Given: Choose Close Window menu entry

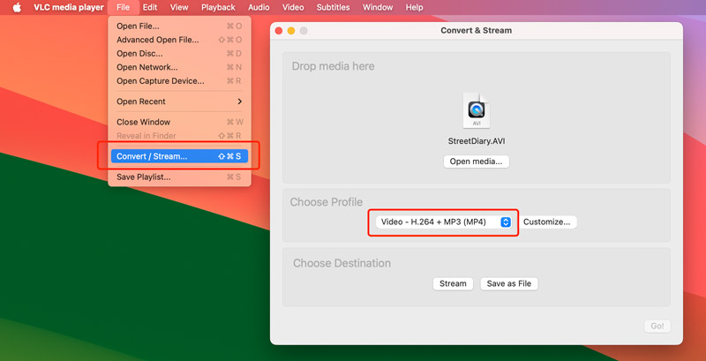Looking at the screenshot, I should [179, 122].
